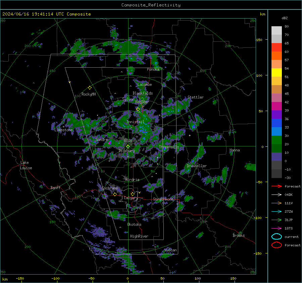
Task: Click the white 04DK arrow in legend
Action: [x=276, y=194]
